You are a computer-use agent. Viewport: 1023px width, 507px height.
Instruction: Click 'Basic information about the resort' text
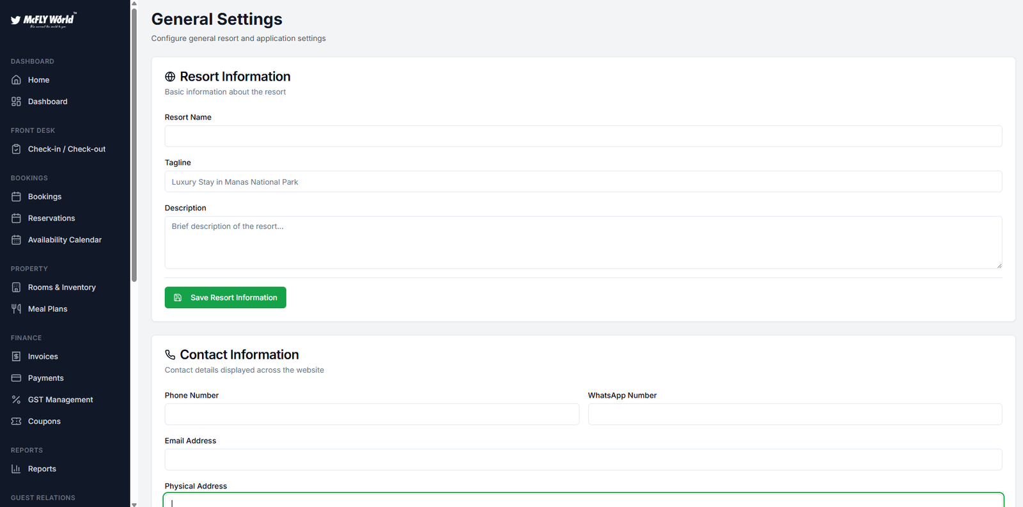tap(225, 92)
